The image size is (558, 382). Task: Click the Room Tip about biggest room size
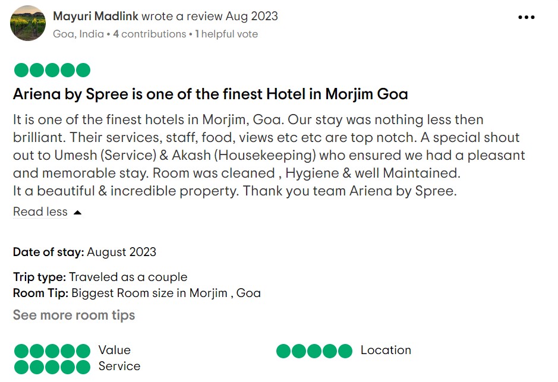click(x=137, y=293)
